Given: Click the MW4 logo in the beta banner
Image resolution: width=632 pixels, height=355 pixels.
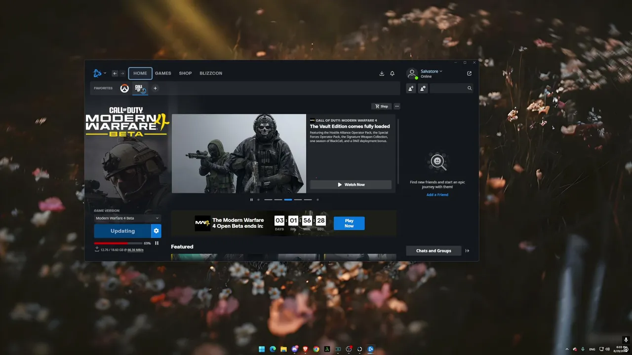Looking at the screenshot, I should click(202, 223).
